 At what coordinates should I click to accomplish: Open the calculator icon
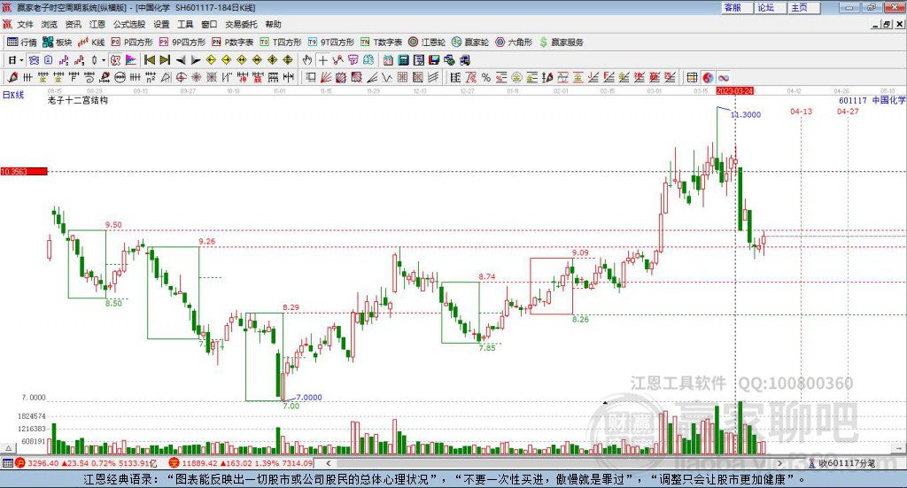click(403, 60)
